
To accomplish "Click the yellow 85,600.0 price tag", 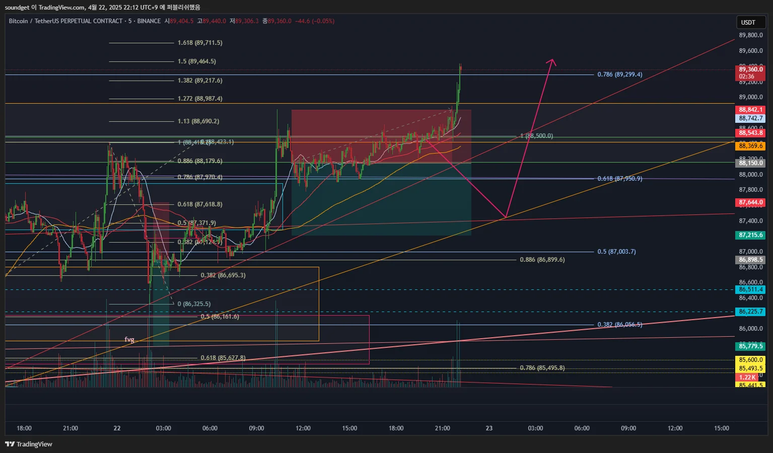I will (x=751, y=360).
